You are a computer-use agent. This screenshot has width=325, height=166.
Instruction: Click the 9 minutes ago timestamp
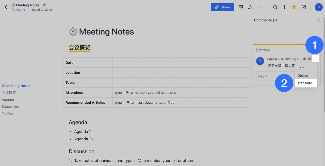[288, 59]
